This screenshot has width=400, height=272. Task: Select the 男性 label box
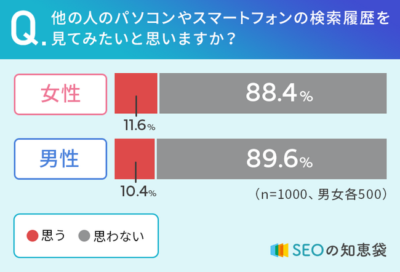60,159
